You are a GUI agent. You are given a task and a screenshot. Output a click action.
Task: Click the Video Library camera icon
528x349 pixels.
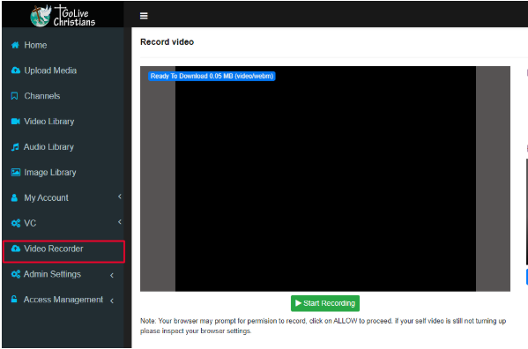coord(16,121)
